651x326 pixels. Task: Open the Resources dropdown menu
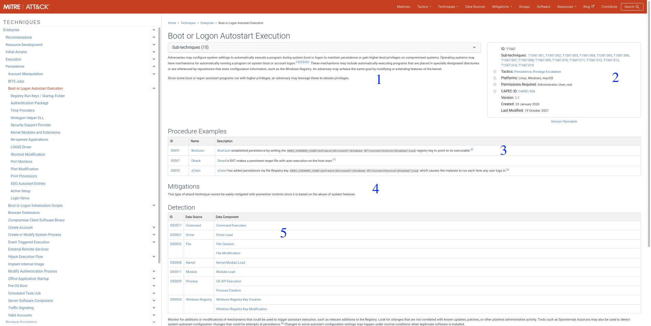[x=567, y=7]
